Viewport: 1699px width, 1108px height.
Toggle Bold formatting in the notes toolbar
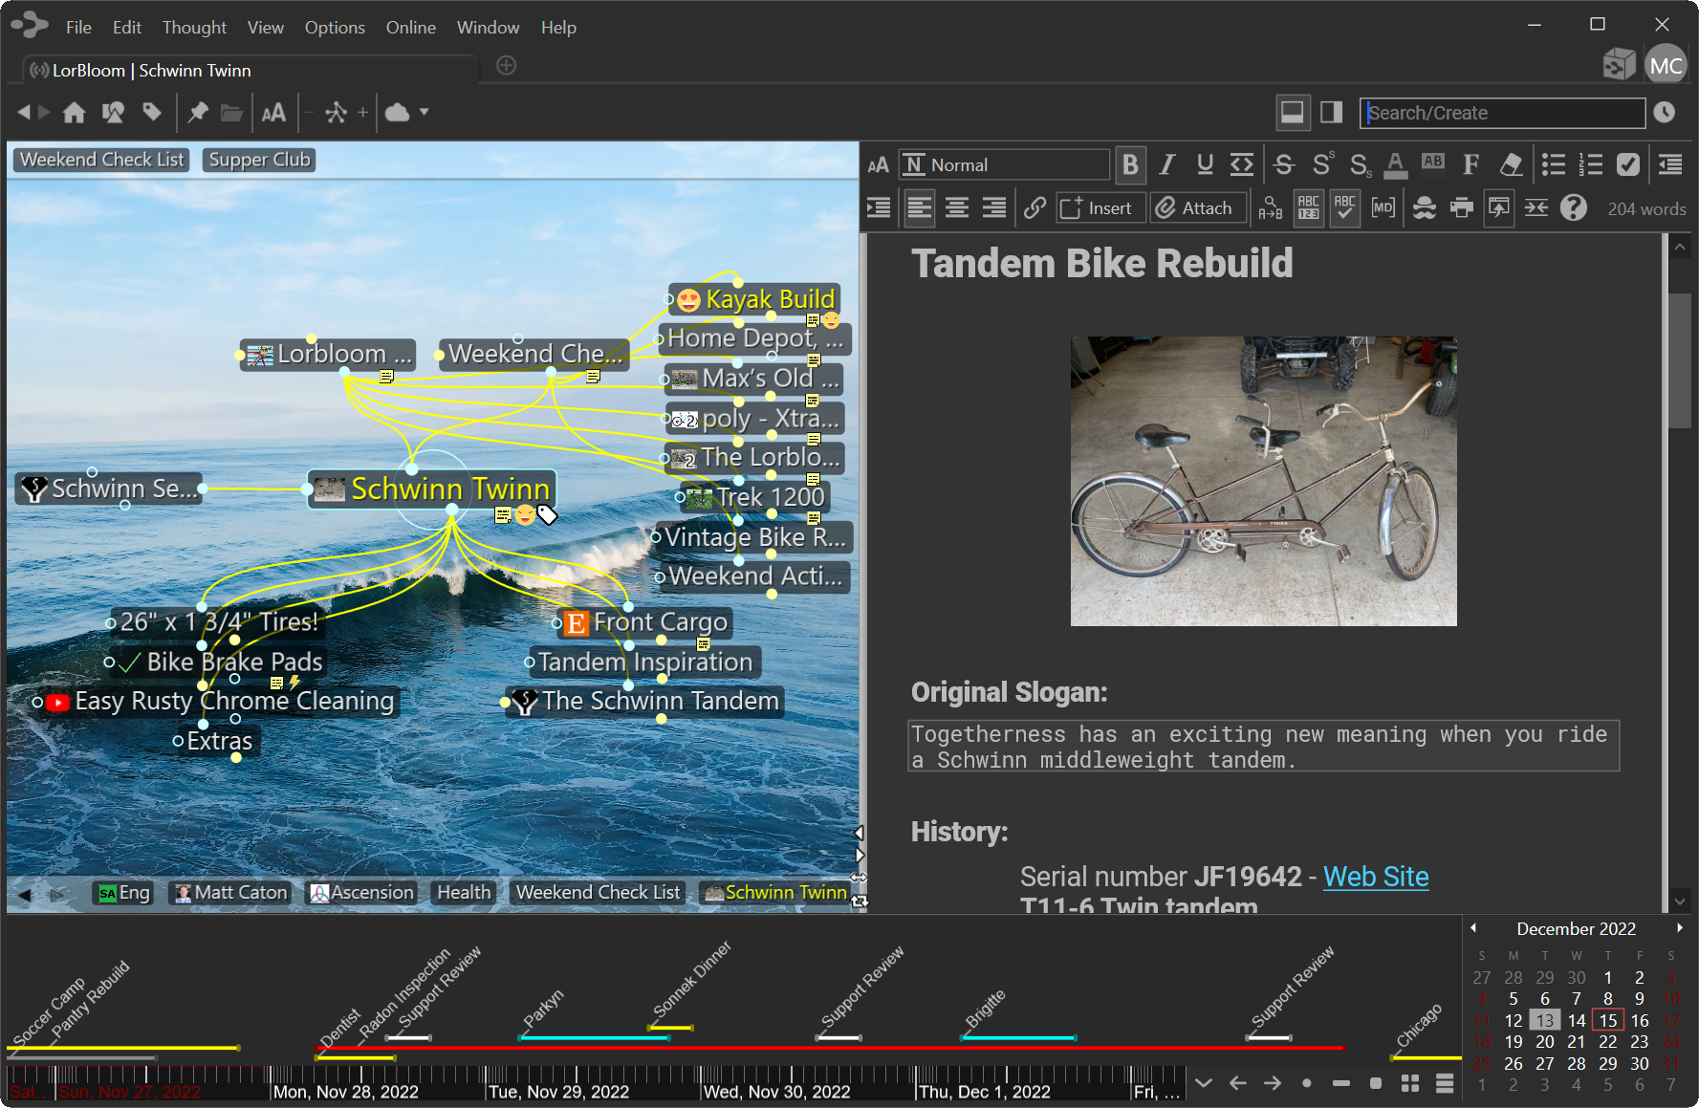point(1130,164)
